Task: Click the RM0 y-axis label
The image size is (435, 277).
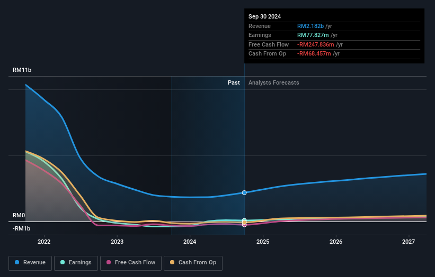Action: point(19,215)
